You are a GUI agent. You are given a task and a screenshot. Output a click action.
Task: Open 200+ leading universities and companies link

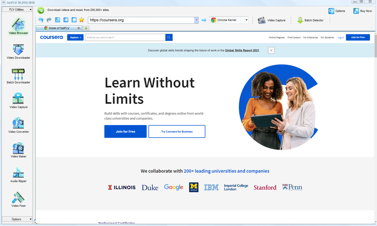point(226,171)
